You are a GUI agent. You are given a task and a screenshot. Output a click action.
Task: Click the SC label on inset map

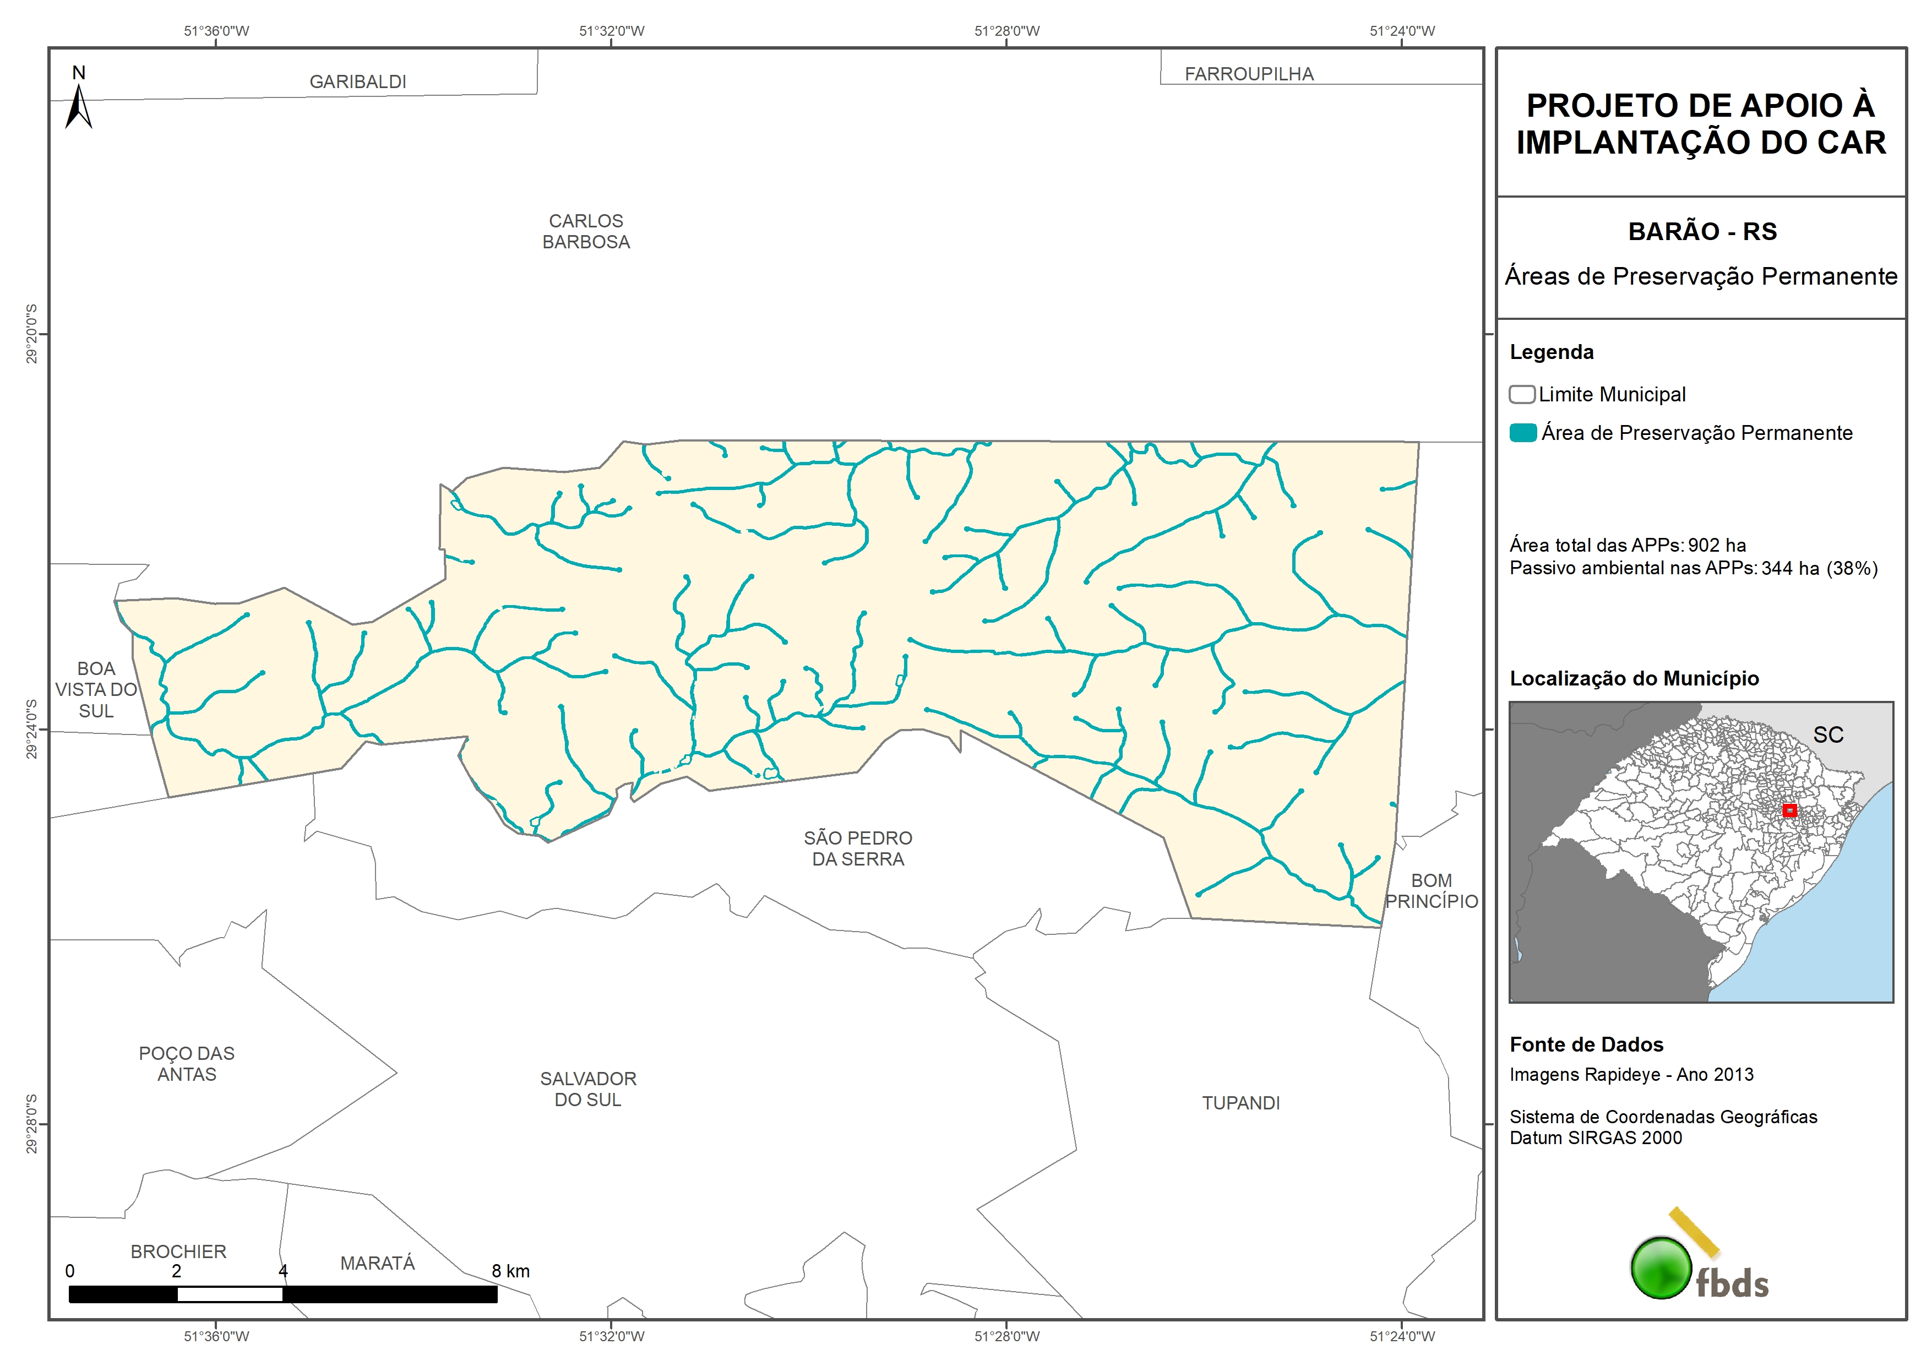click(1827, 735)
